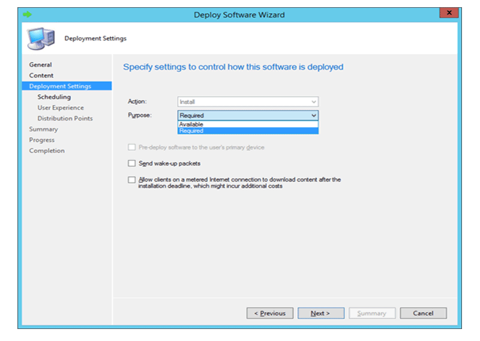480x341 pixels.
Task: Select the Deployment Settings step in sidebar
Action: 67,86
